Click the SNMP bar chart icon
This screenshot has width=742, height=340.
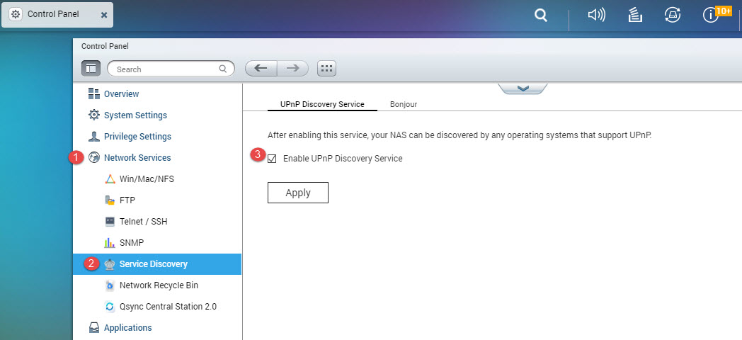click(x=110, y=243)
